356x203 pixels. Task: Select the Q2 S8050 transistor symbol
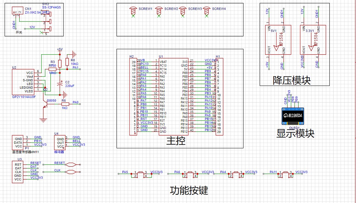[45, 104]
